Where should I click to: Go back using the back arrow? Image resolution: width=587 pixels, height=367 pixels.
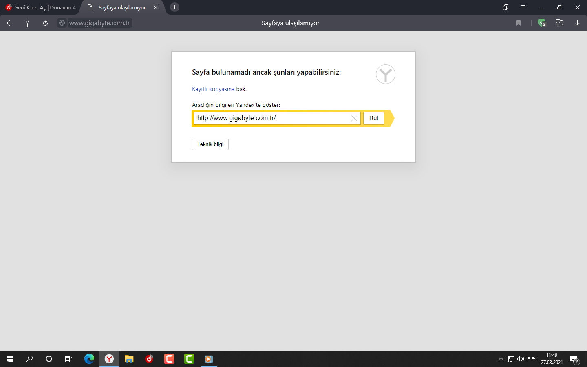tap(10, 23)
